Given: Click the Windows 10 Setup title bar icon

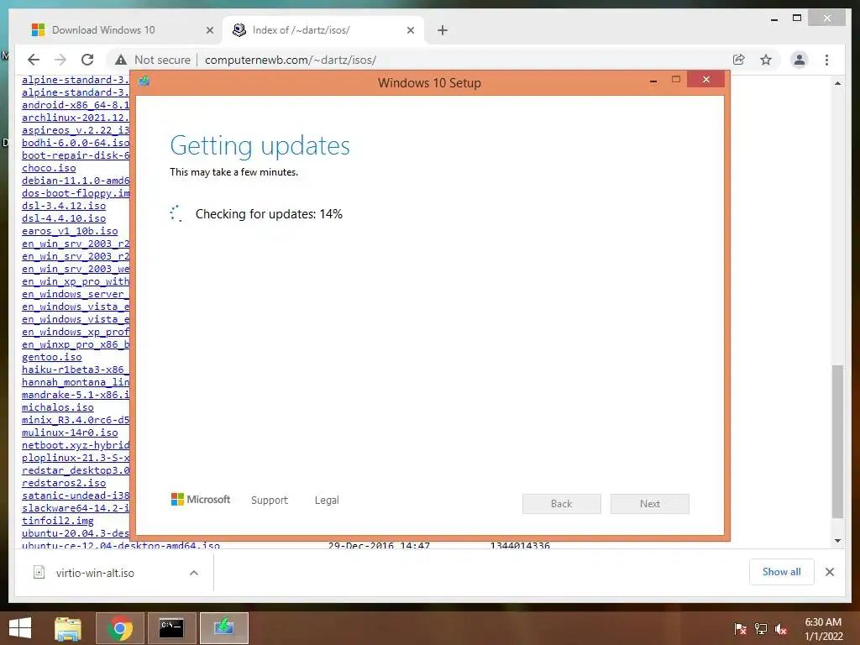Looking at the screenshot, I should click(x=144, y=81).
